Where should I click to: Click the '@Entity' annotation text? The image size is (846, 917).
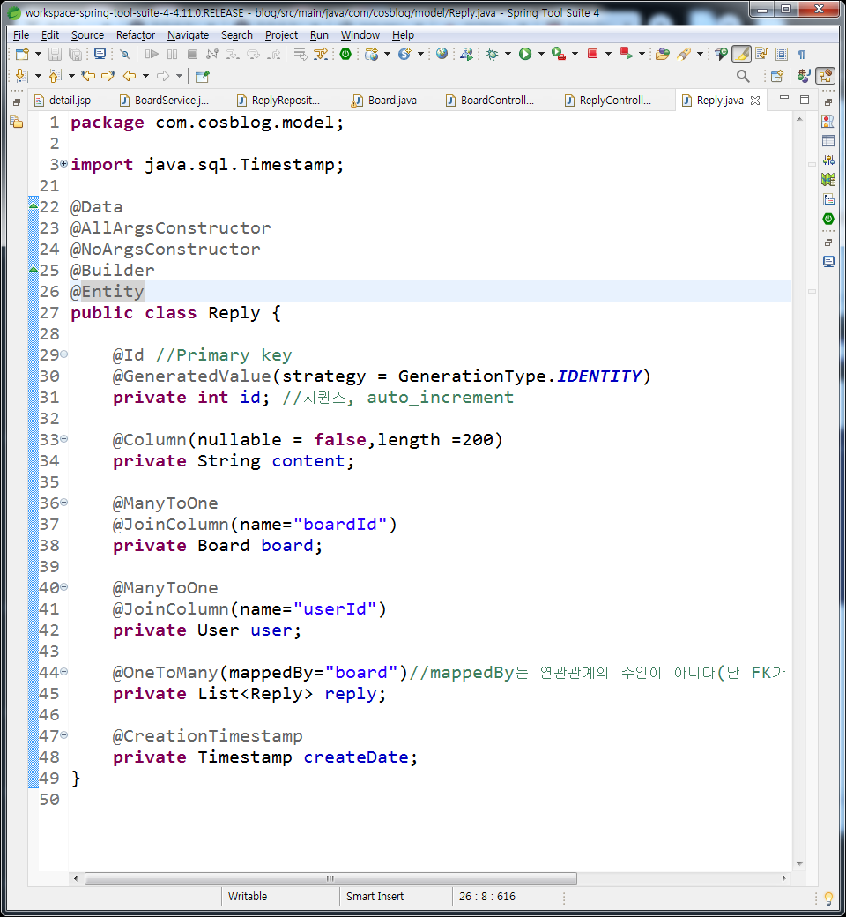point(107,291)
